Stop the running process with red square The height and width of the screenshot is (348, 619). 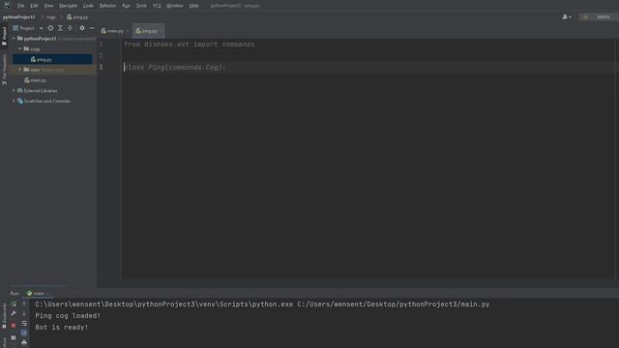click(14, 326)
